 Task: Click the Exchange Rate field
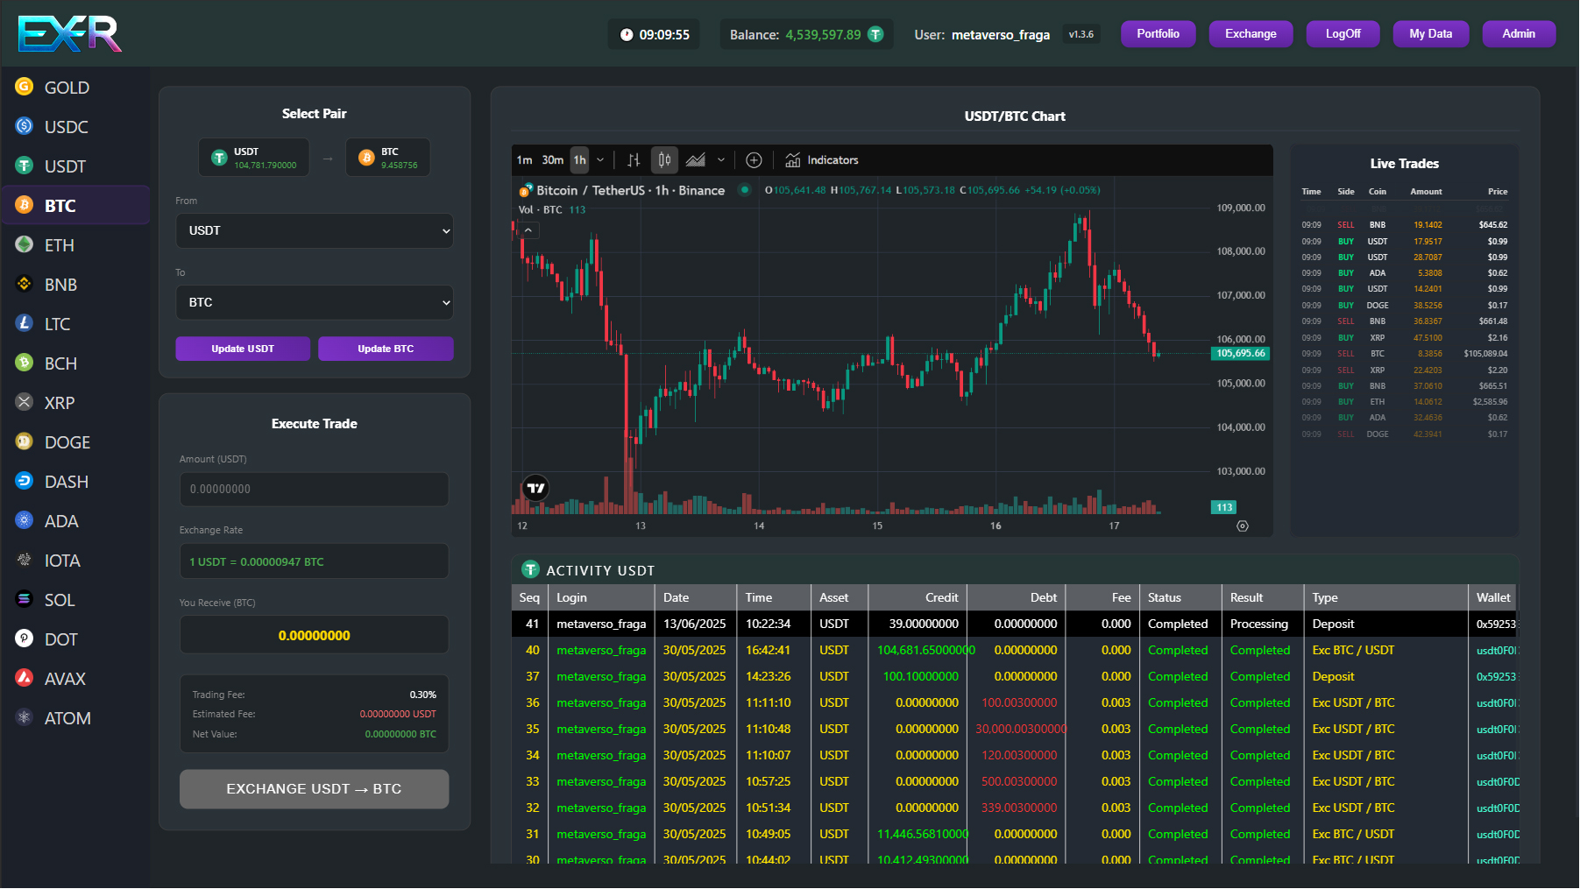click(x=315, y=561)
